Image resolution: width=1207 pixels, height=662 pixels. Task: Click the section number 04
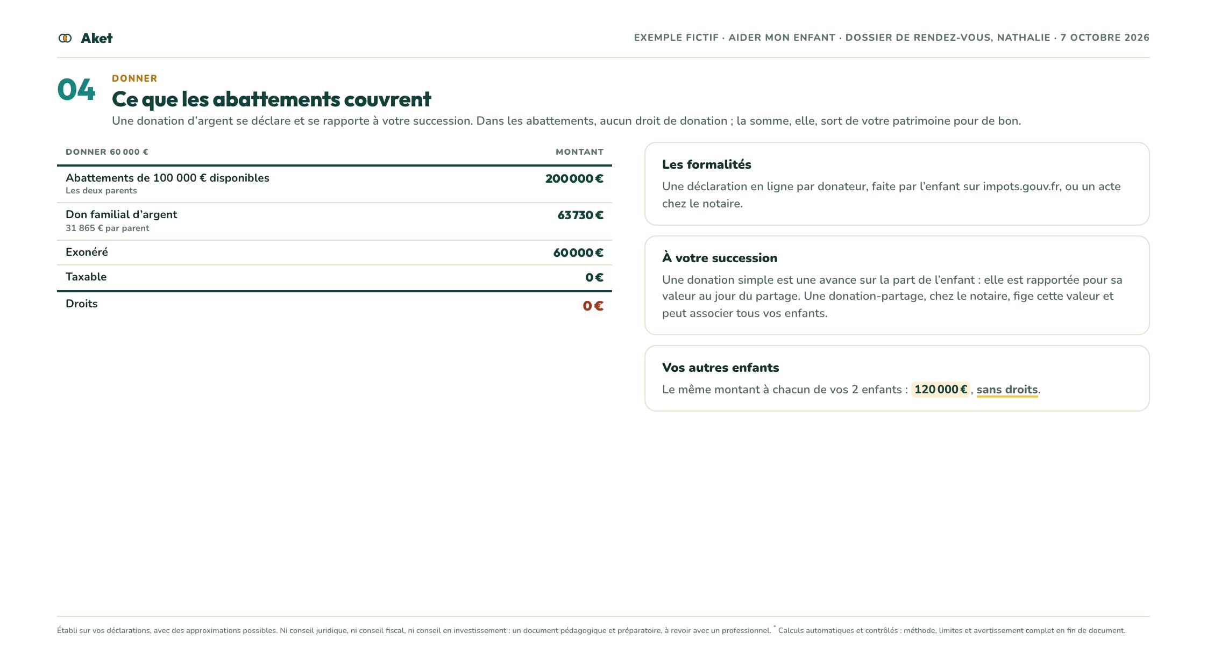click(x=76, y=89)
